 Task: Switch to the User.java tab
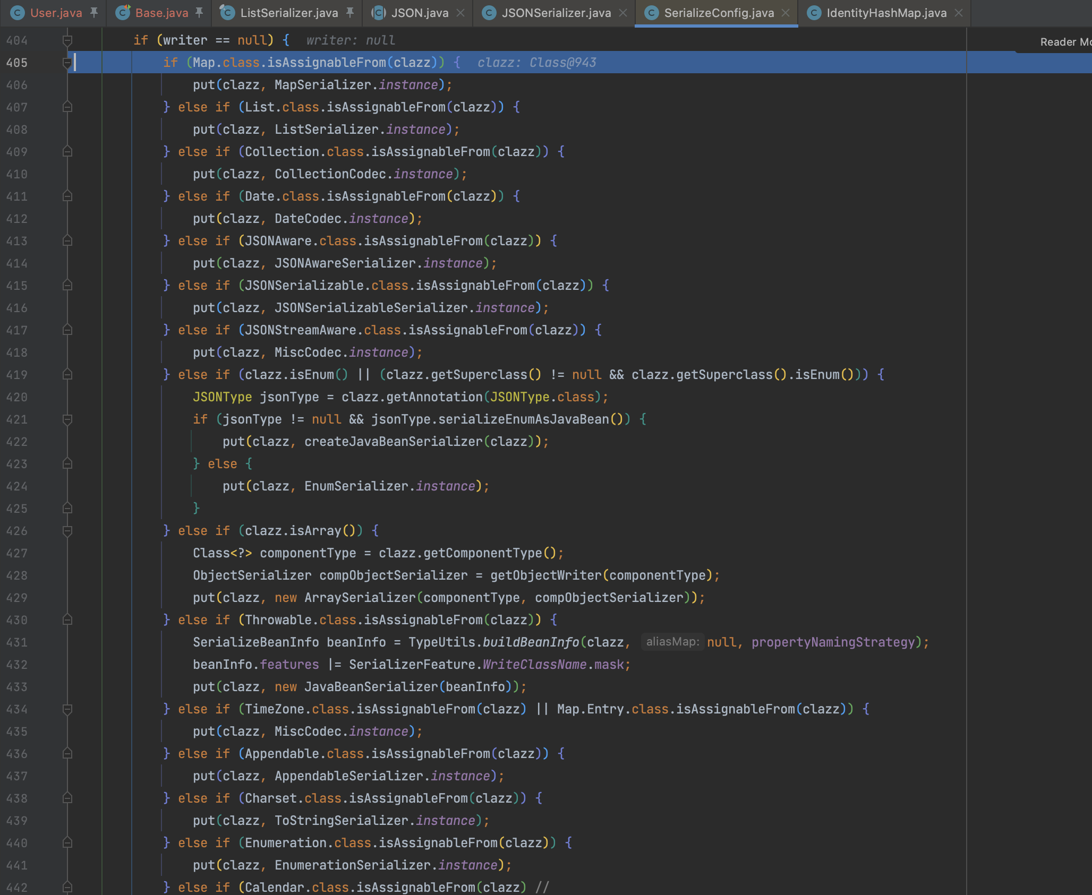coord(56,13)
